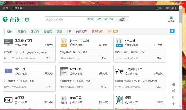Click 进入 on the javascript工具 card

[103, 58]
